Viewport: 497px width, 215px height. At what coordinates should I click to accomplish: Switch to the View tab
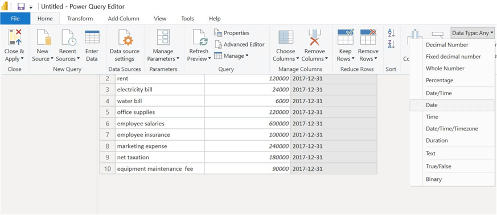(160, 19)
